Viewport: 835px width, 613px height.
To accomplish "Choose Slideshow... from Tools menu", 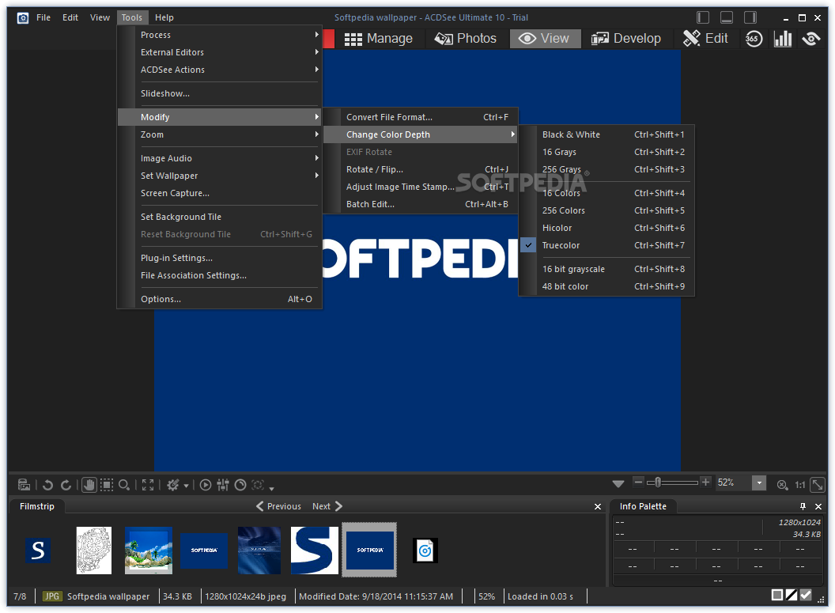I will (220, 93).
